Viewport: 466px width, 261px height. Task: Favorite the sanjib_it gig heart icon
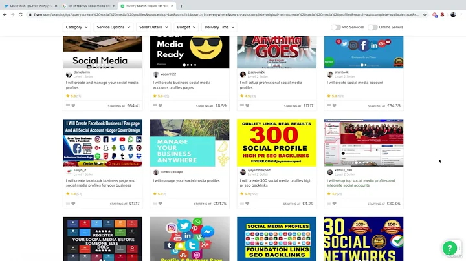(x=73, y=204)
